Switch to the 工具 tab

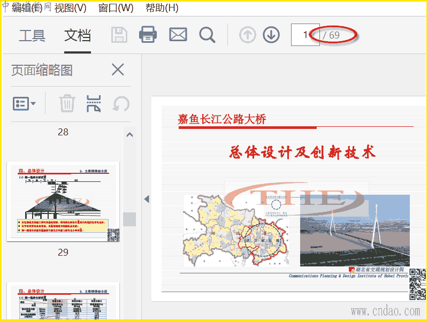[32, 35]
